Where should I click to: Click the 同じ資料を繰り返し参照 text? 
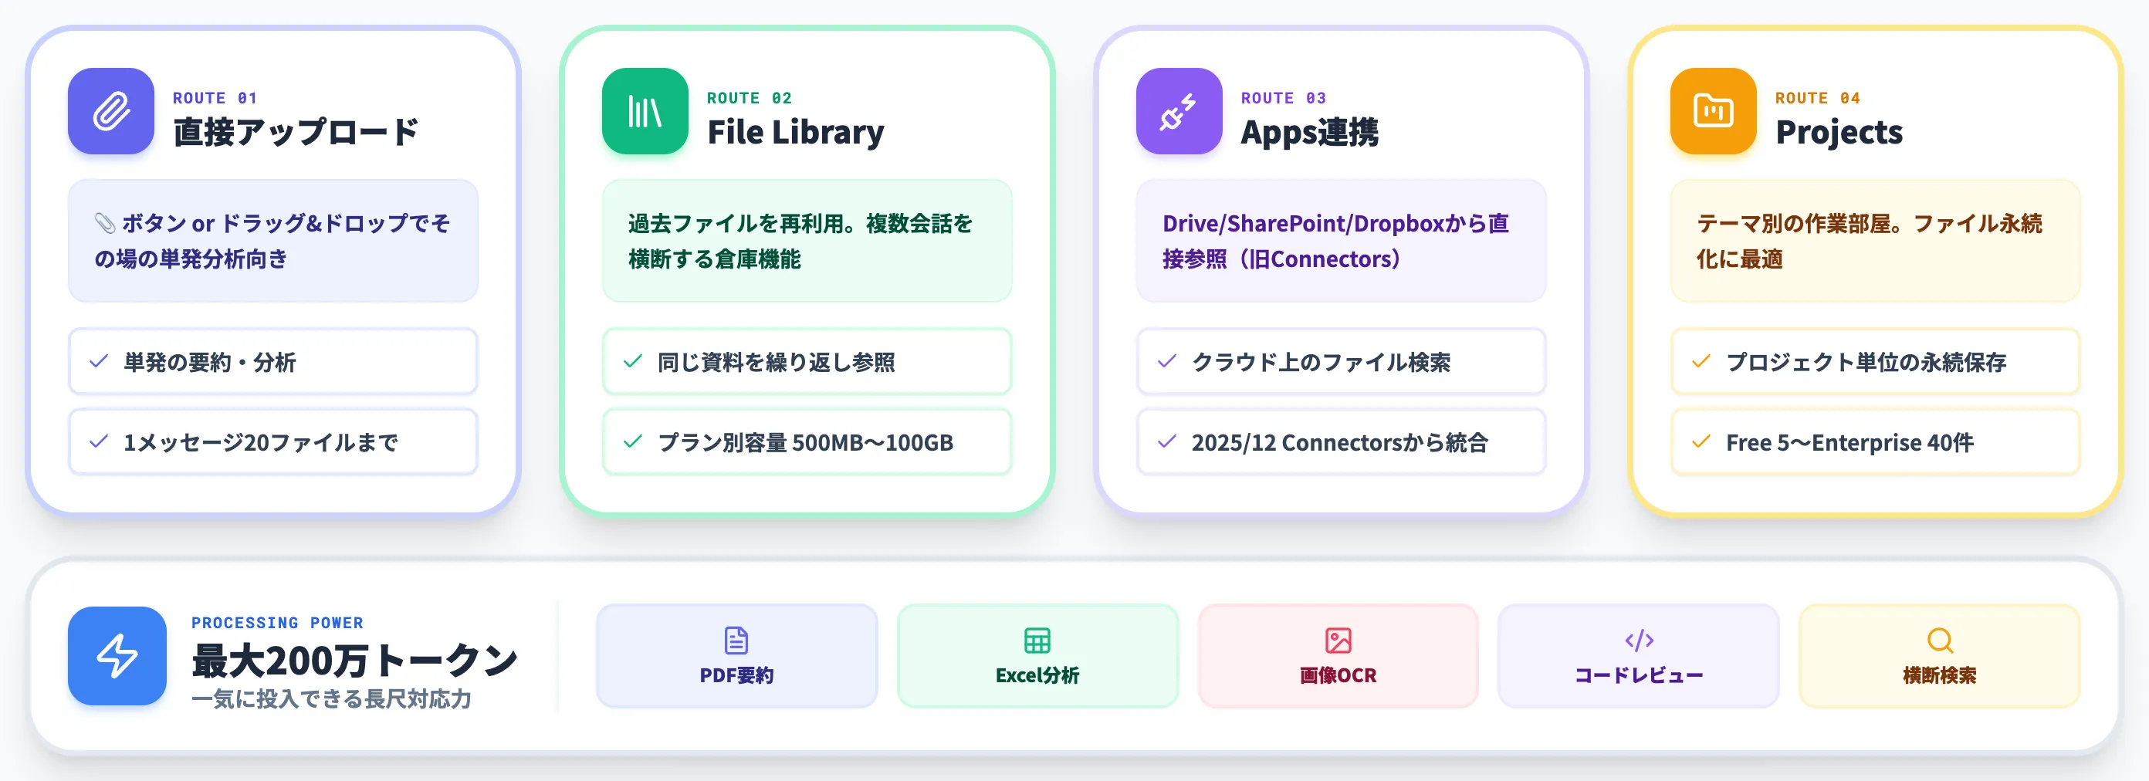coord(776,362)
